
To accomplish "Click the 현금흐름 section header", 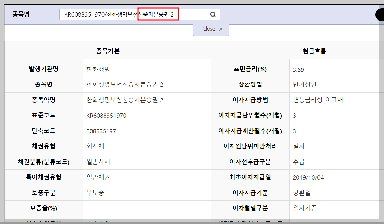I will tap(314, 51).
